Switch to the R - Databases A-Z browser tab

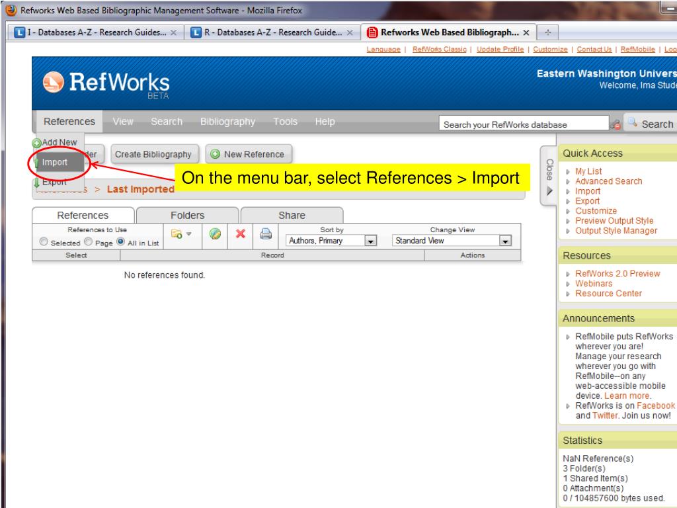coord(272,32)
